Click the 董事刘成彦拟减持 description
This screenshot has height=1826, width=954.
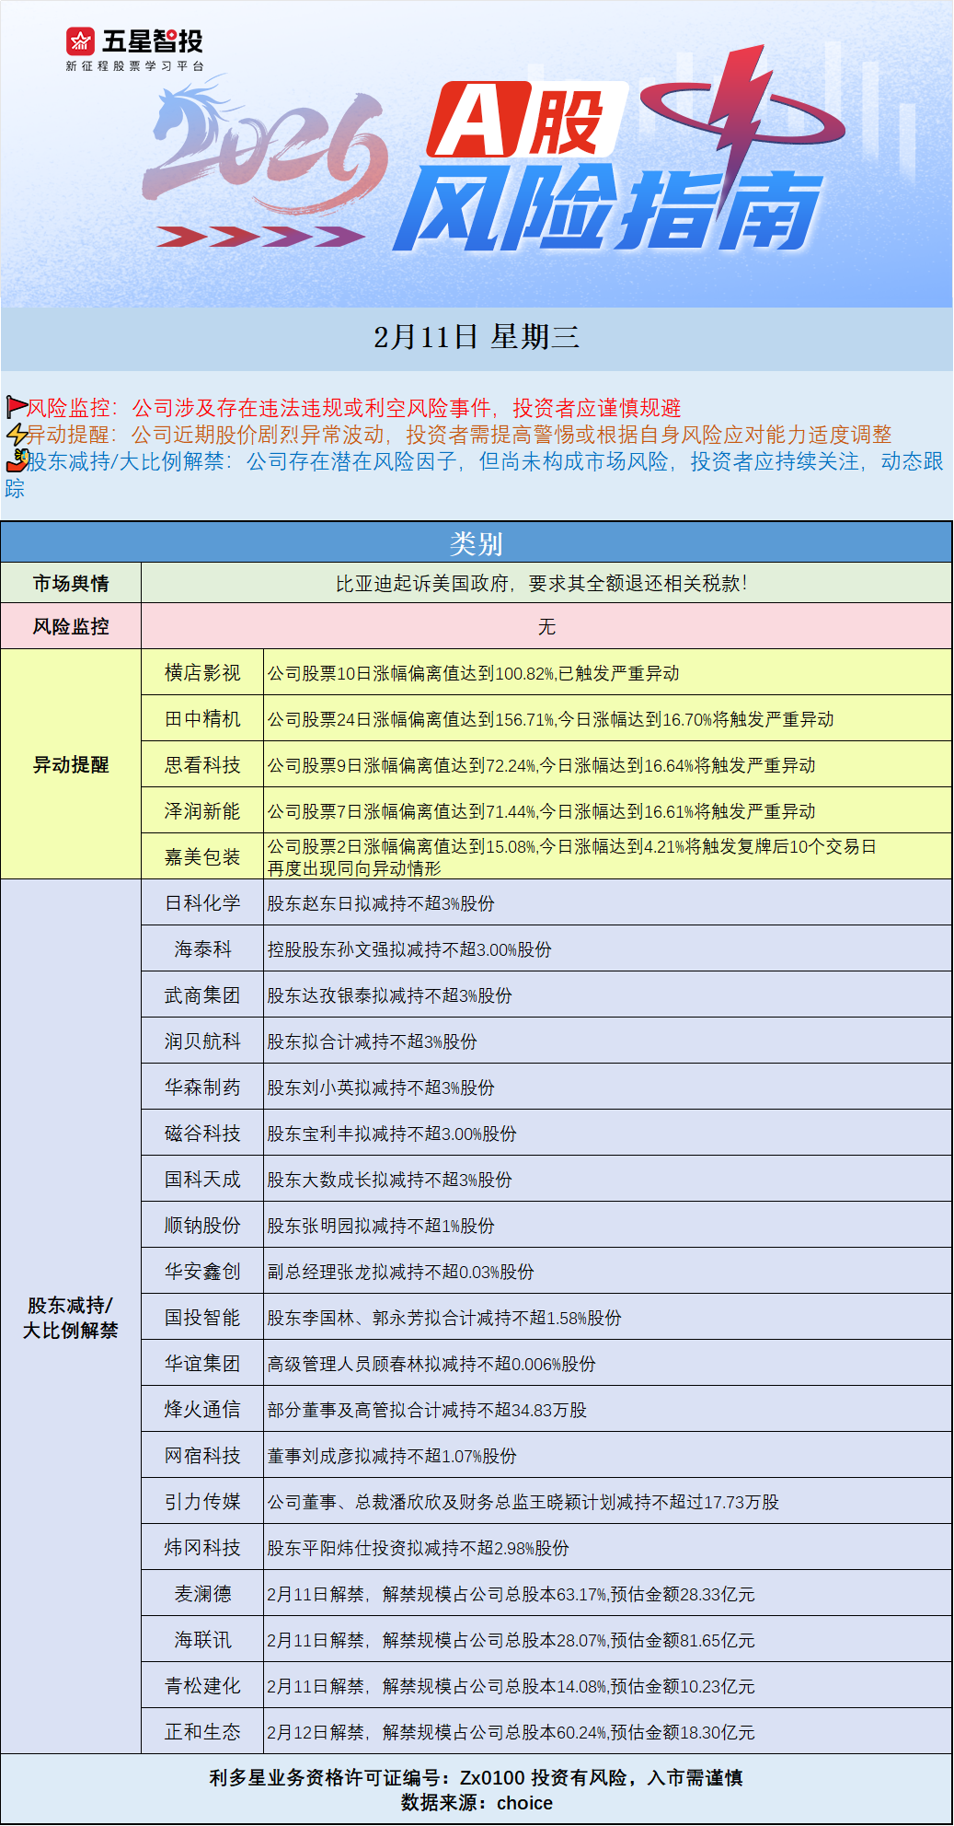point(392,1456)
